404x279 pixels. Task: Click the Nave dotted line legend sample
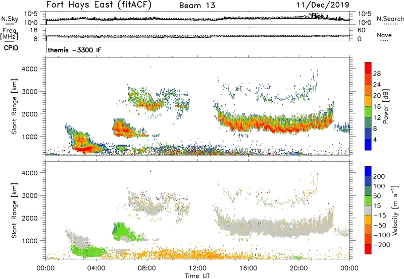coord(384,40)
